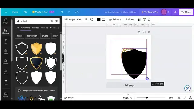Click See all Magic Recommendations
194x109 pixels.
[x=52, y=91]
